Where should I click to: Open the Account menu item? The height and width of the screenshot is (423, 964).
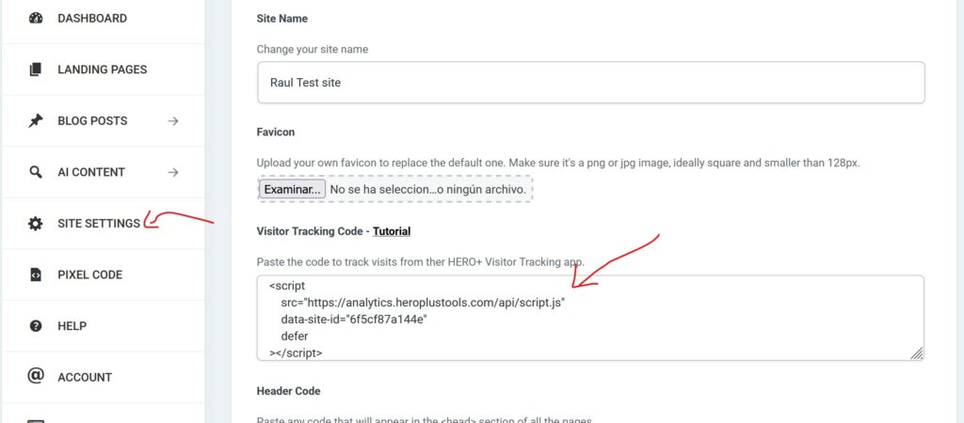(85, 377)
